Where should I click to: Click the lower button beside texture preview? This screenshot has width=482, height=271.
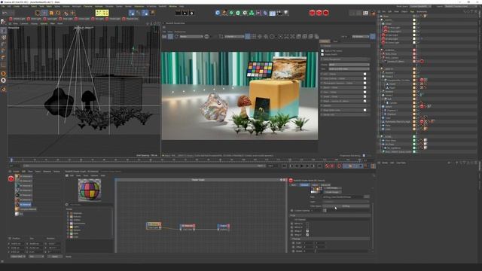[x=332, y=192]
